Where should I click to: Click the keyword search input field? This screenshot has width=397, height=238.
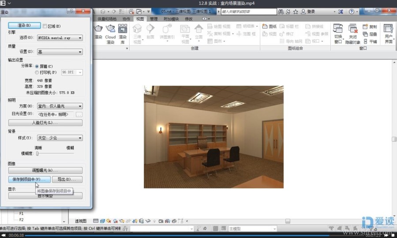pyautogui.click(x=249, y=11)
